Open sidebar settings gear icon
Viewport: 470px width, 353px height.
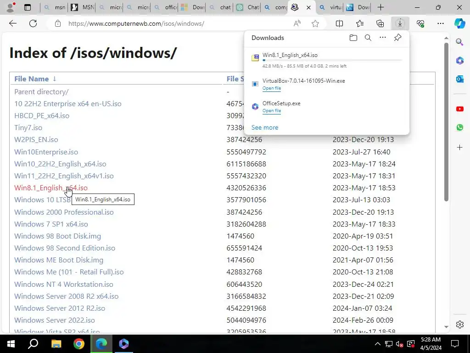pos(460,325)
